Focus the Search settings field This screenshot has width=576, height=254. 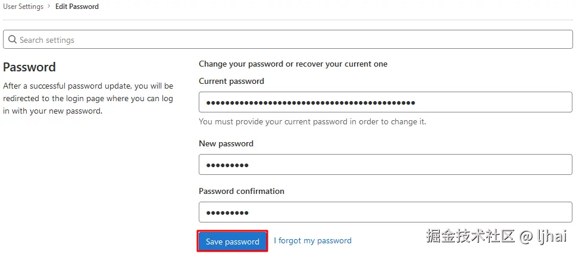tap(286, 40)
